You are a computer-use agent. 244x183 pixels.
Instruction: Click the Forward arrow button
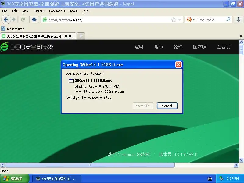point(14,20)
